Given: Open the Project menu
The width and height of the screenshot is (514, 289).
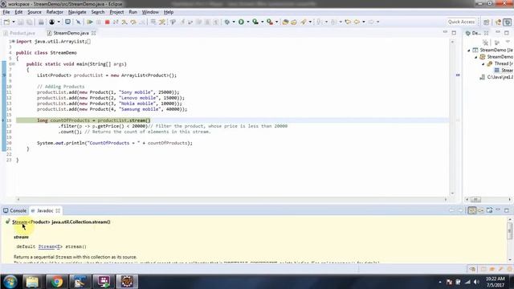Looking at the screenshot, I should pyautogui.click(x=116, y=12).
